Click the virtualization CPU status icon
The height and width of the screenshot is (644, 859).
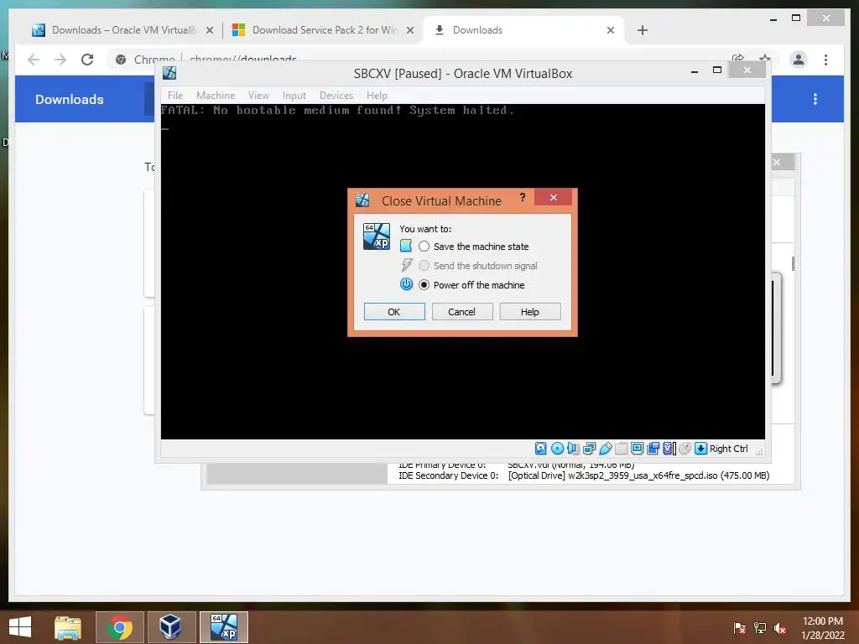click(x=669, y=449)
